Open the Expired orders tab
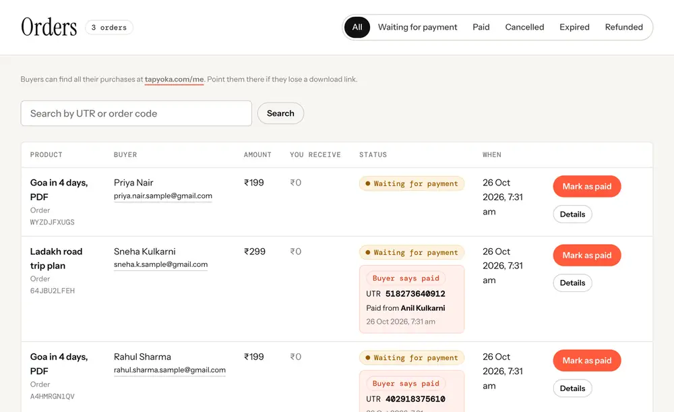This screenshot has width=674, height=412. point(574,27)
